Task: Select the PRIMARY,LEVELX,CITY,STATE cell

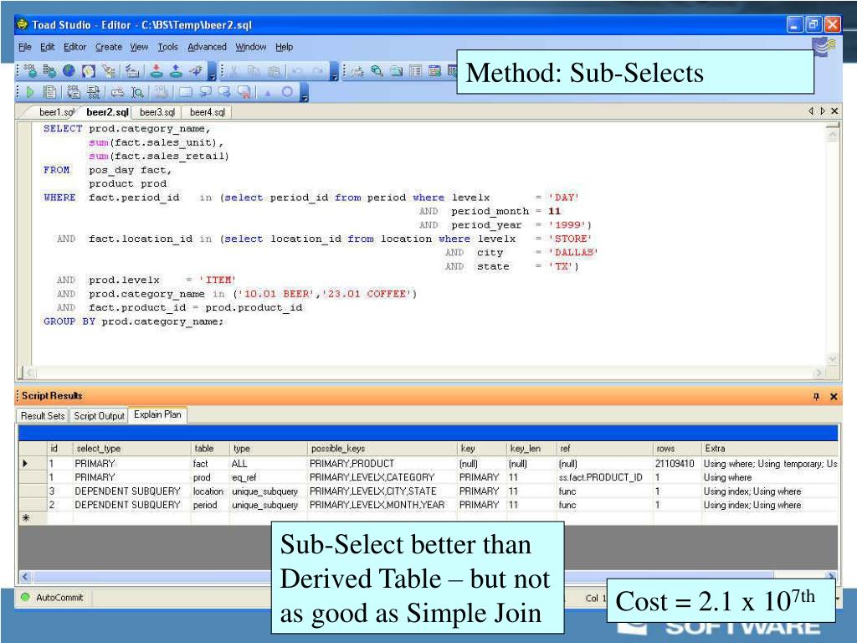Action: (382, 491)
